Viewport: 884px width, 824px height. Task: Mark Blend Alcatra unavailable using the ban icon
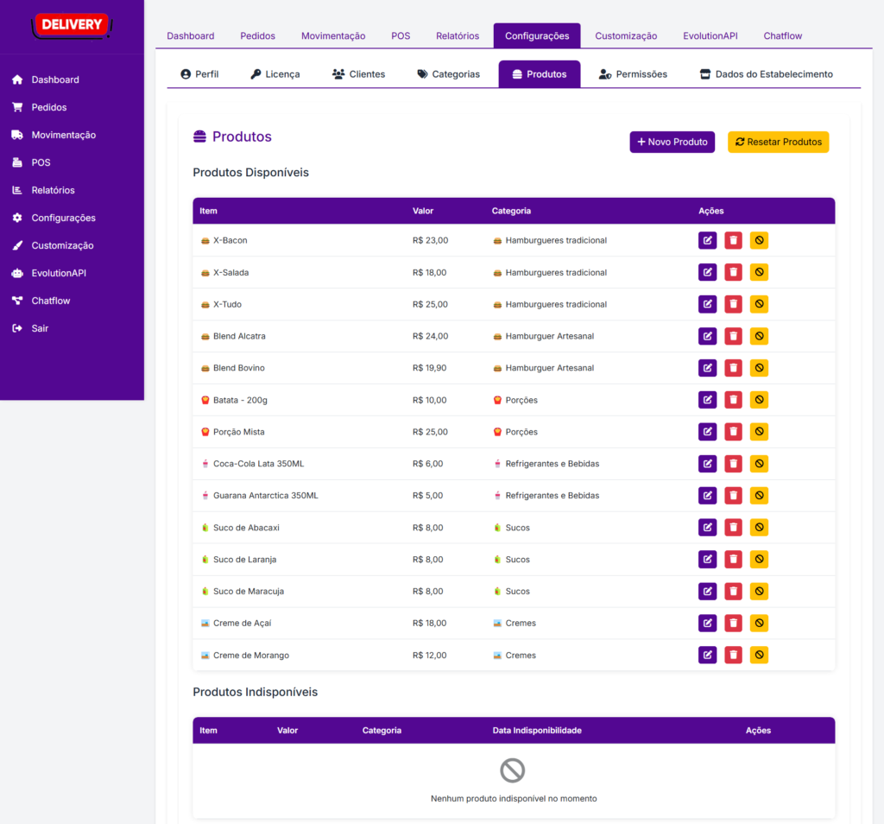pyautogui.click(x=759, y=336)
